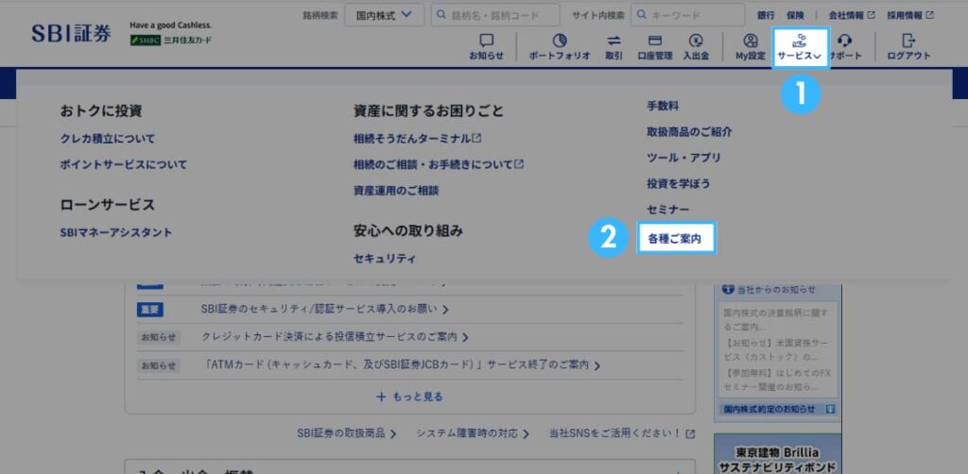Select 相続のご相談・お手続きについて menu entry

click(439, 164)
